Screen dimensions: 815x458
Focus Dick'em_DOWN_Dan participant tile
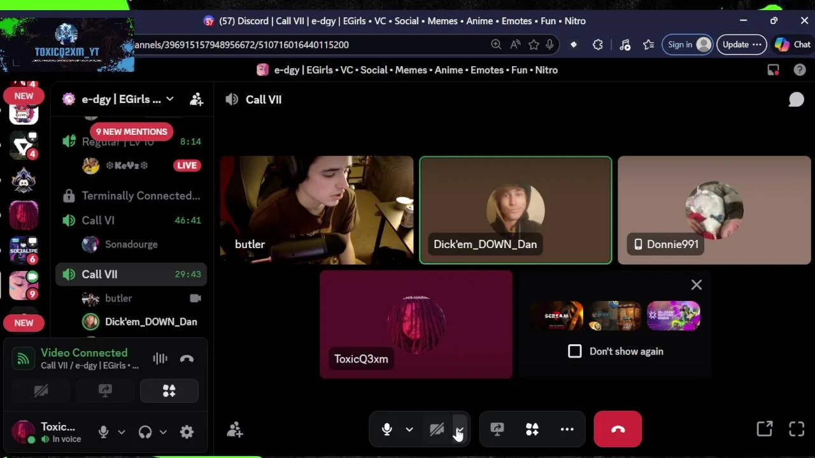pos(516,210)
